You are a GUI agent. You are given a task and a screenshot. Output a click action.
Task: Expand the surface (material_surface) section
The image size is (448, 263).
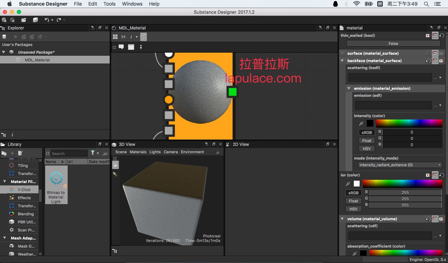click(342, 53)
